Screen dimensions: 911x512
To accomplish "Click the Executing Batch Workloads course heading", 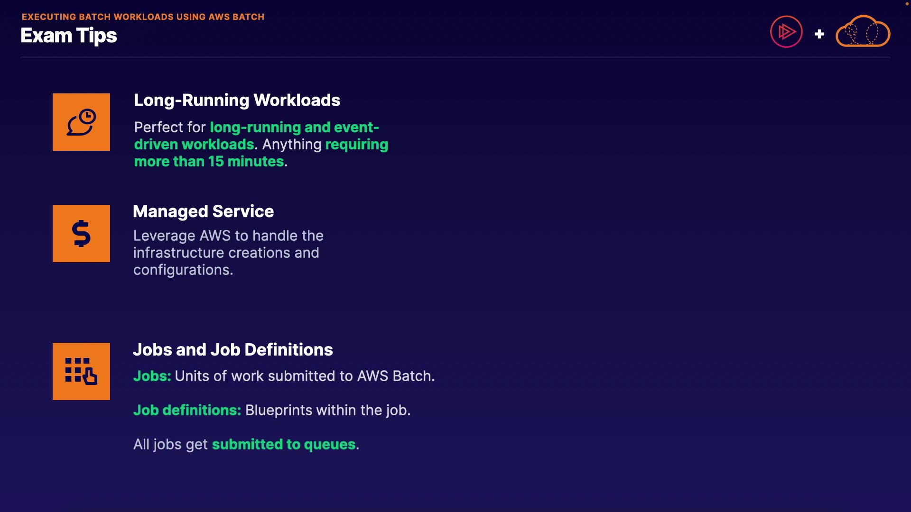I will [143, 17].
